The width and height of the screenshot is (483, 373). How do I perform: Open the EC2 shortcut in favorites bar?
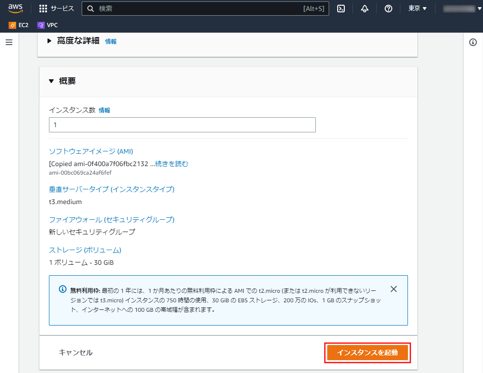pyautogui.click(x=19, y=25)
